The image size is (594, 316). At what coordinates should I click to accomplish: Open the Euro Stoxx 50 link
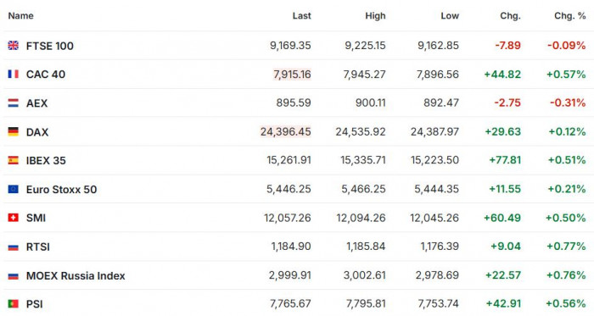pos(61,190)
